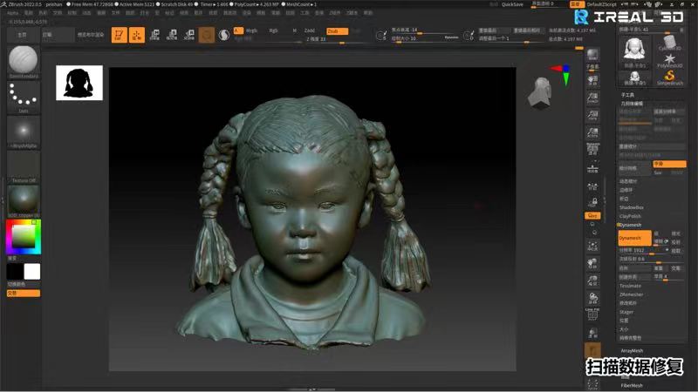Click the QuickSave button
This screenshot has height=392, width=698.
click(x=512, y=4)
